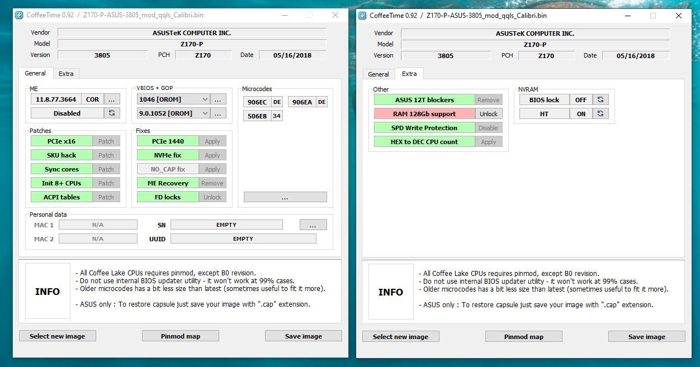Click the HEX to DEC CPU count label

click(x=424, y=142)
